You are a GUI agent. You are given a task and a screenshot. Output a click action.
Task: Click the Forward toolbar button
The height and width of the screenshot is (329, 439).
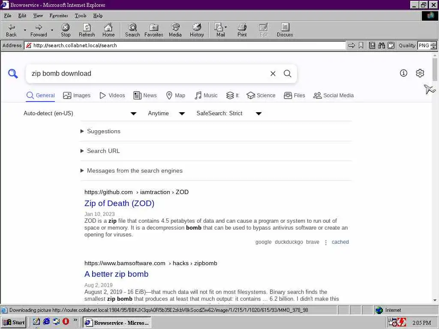point(39,30)
